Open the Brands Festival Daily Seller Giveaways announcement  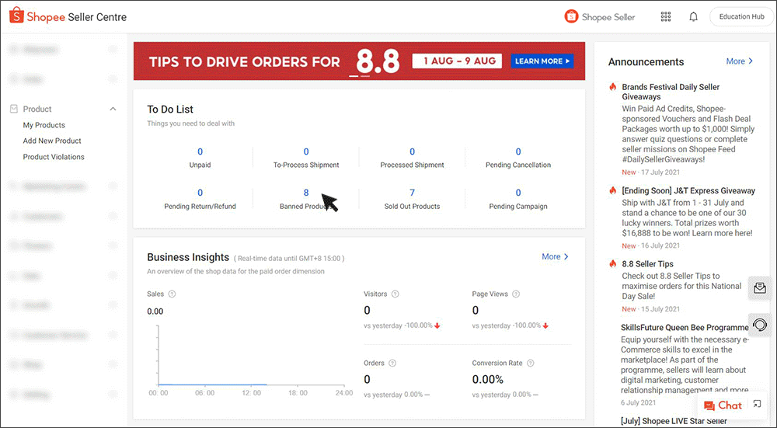tap(671, 92)
